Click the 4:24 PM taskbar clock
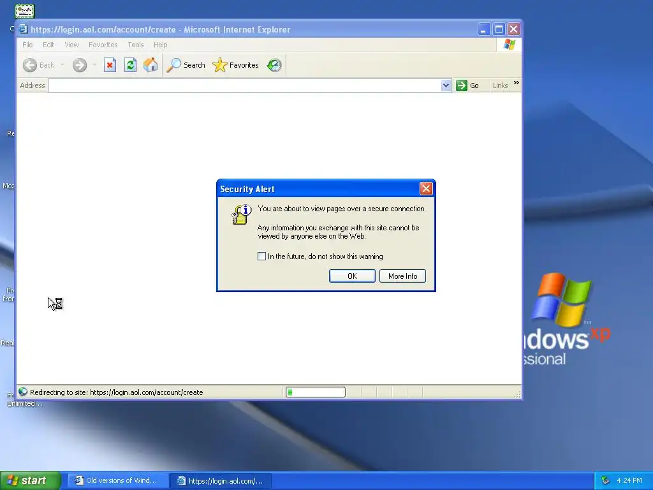 click(x=629, y=480)
